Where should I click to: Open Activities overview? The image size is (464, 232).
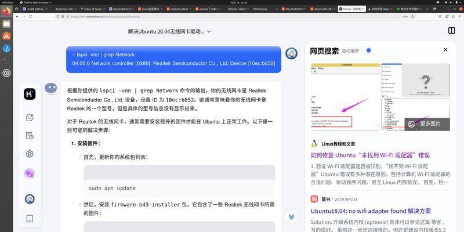[x=8, y=2]
